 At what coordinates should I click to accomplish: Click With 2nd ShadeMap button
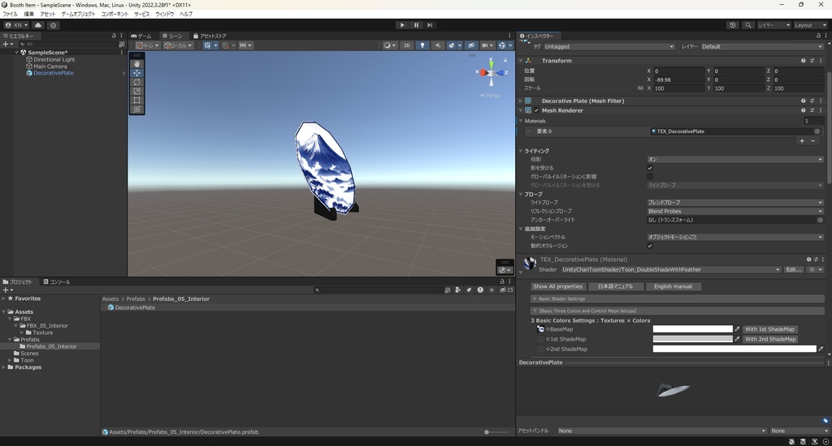(770, 339)
